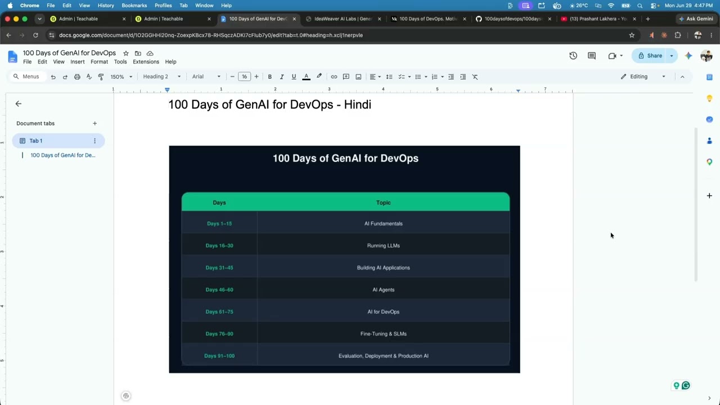The height and width of the screenshot is (405, 720).
Task: Click the Undo arrow in toolbar
Action: (x=53, y=76)
